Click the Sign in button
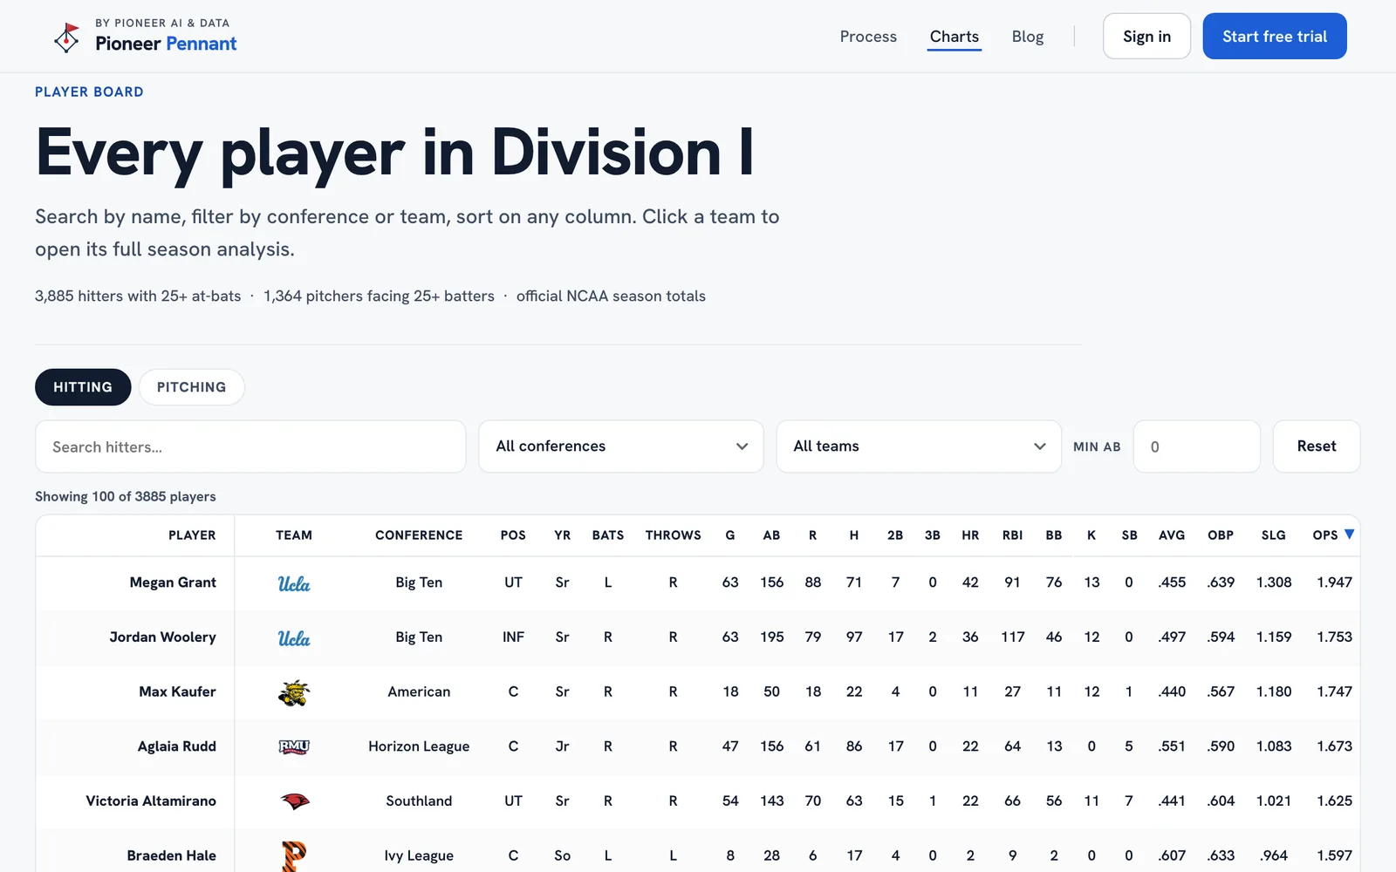This screenshot has width=1396, height=872. coord(1146,37)
